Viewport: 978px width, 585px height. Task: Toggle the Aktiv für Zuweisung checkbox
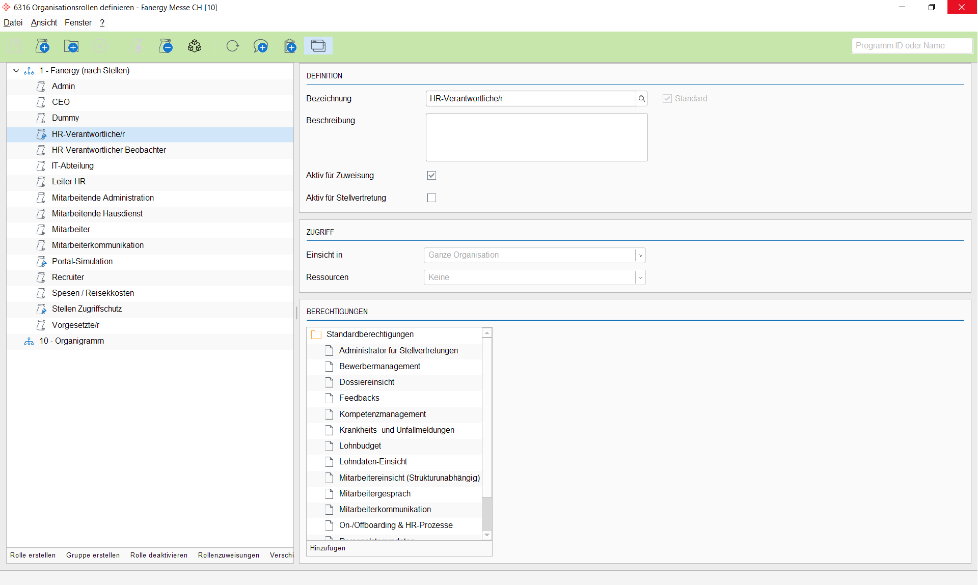click(x=431, y=176)
